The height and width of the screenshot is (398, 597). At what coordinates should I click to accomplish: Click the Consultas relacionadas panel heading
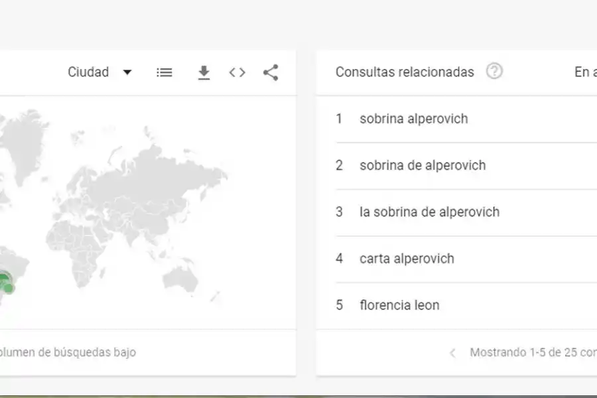(x=405, y=72)
